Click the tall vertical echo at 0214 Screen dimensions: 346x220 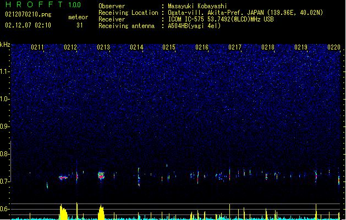[139, 177]
